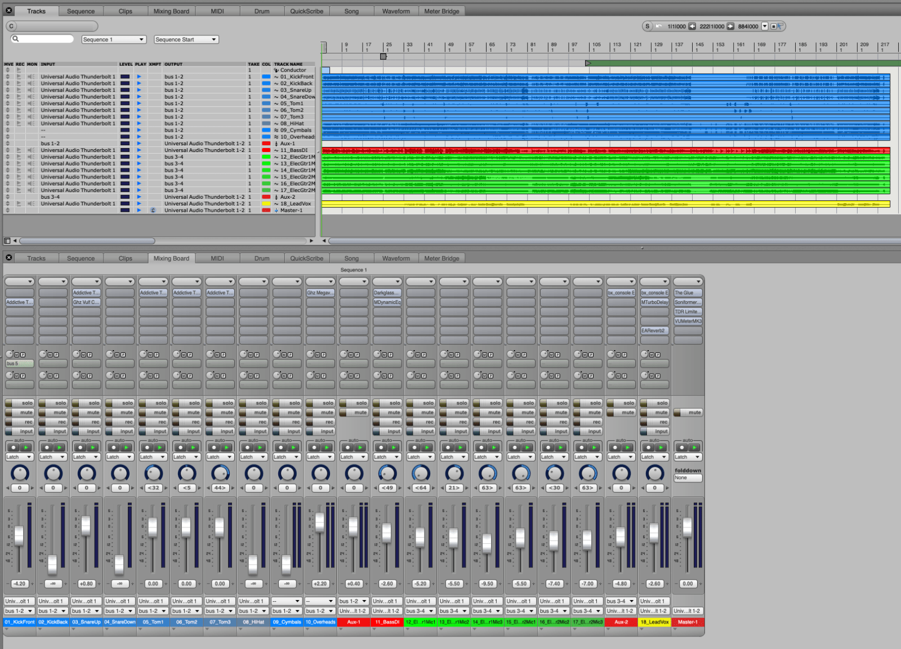Open the folddown None dropdown
The height and width of the screenshot is (649, 901).
[688, 477]
